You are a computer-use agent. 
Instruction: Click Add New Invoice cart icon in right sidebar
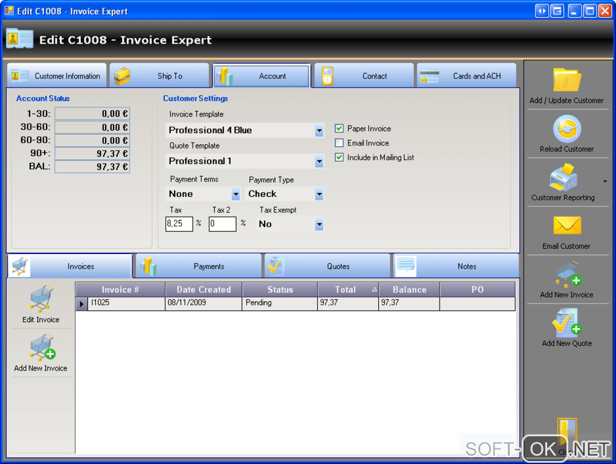click(x=568, y=274)
